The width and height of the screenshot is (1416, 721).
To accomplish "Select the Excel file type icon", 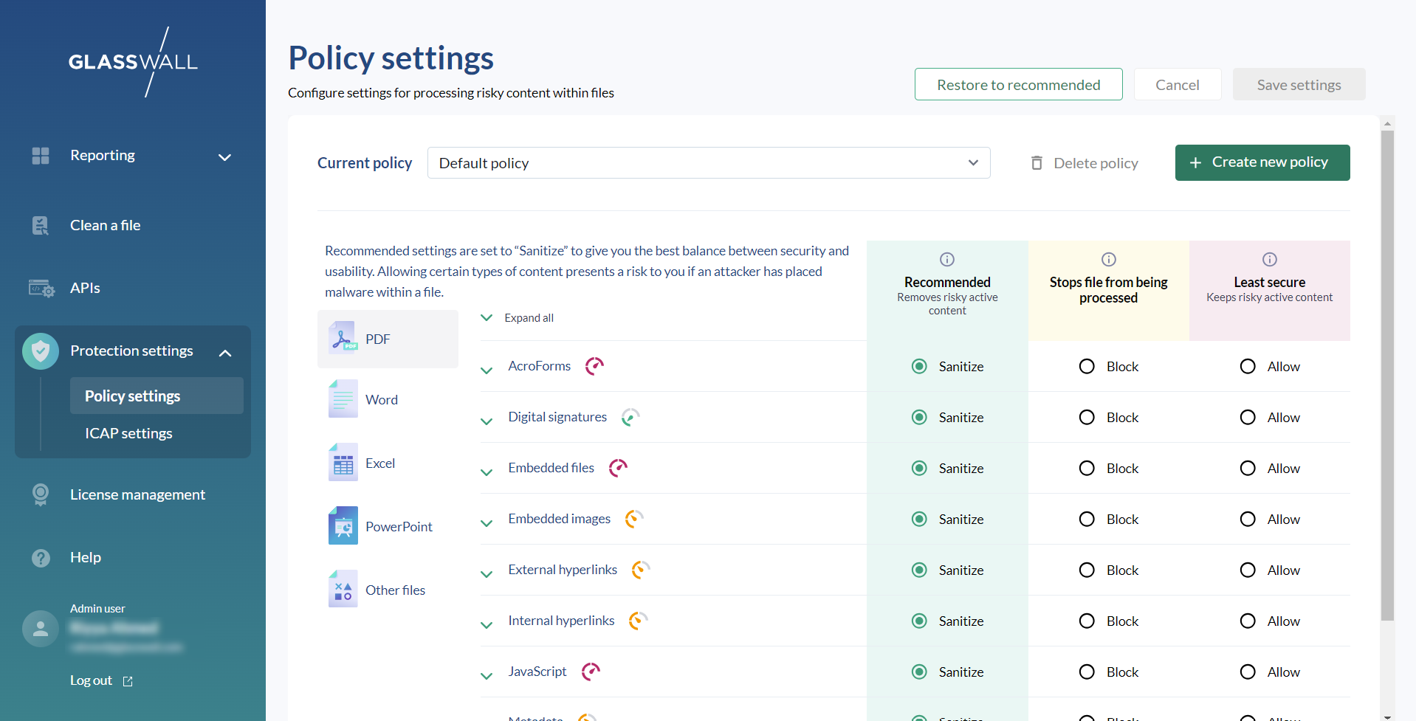I will pyautogui.click(x=343, y=463).
